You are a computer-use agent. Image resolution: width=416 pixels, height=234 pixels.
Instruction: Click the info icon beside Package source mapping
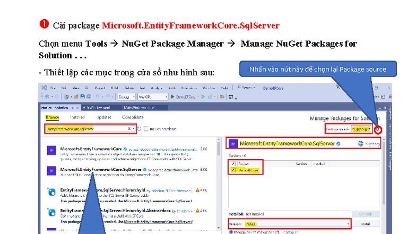click(x=231, y=232)
